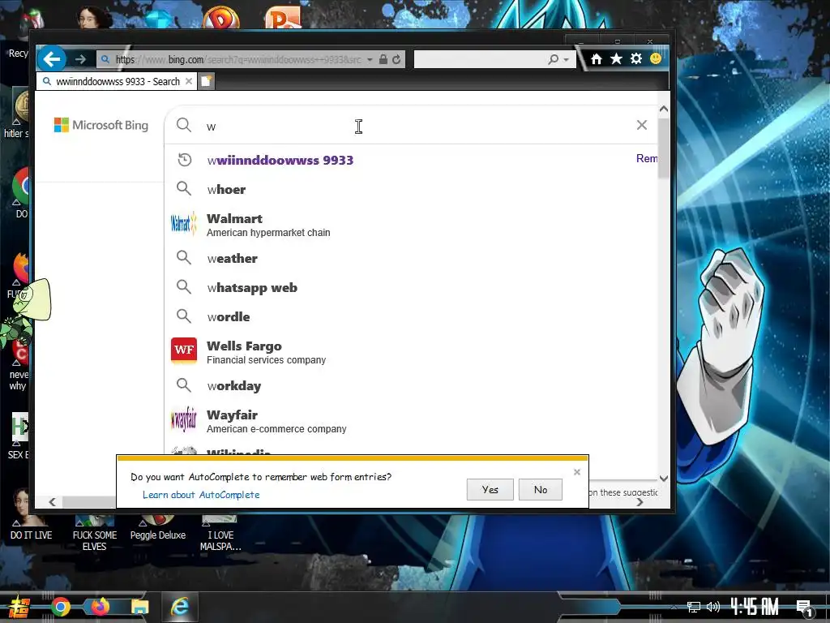Select the I LOVE MALSPA... desktop shortcut
This screenshot has height=623, width=830.
click(220, 534)
